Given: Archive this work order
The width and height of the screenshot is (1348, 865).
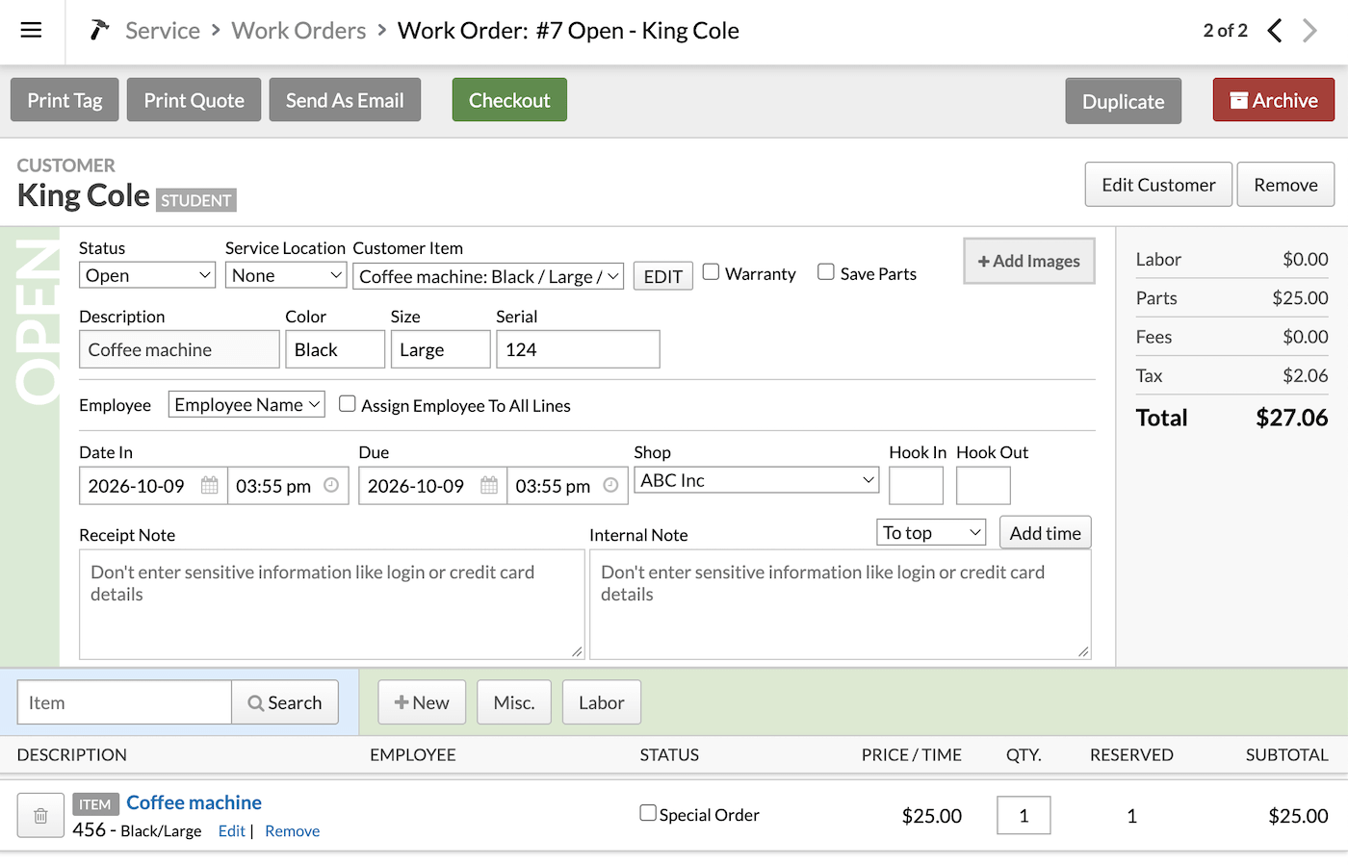Looking at the screenshot, I should coord(1273,100).
